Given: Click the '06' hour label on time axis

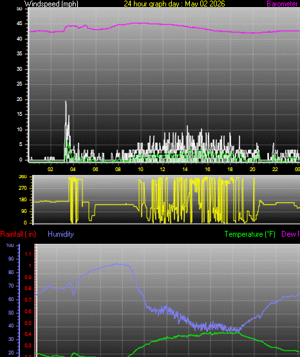Looking at the screenshot, I should click(x=95, y=169).
